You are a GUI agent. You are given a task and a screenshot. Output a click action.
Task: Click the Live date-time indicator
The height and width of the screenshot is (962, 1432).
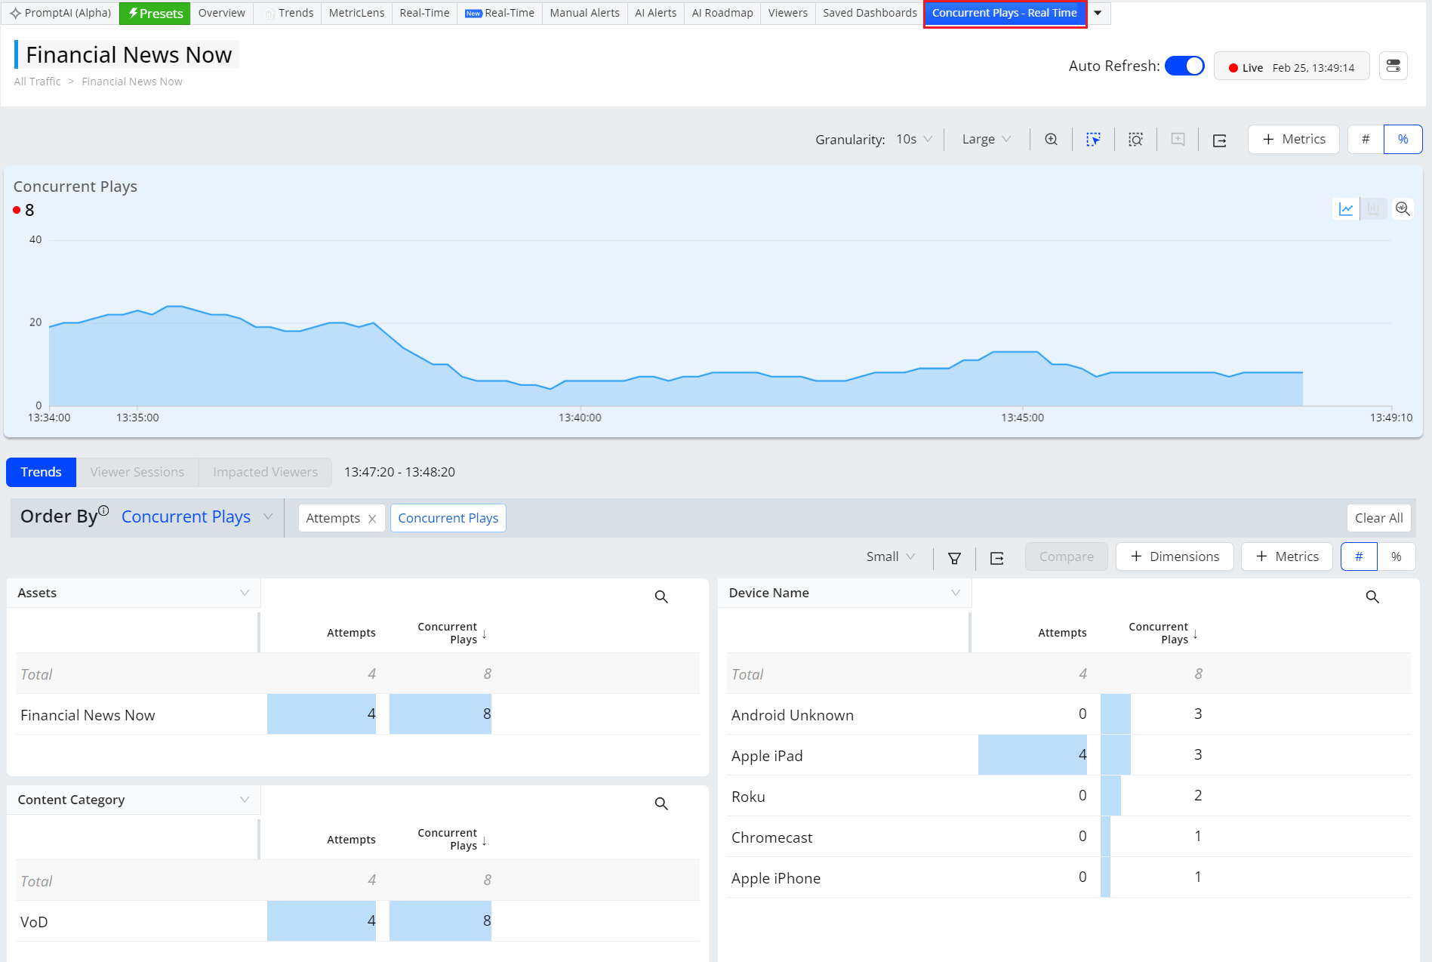[1292, 67]
